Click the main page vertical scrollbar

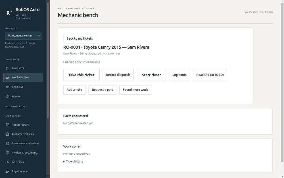(x=282, y=83)
